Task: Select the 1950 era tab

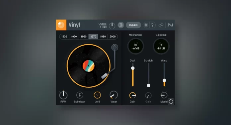Action: (74, 36)
